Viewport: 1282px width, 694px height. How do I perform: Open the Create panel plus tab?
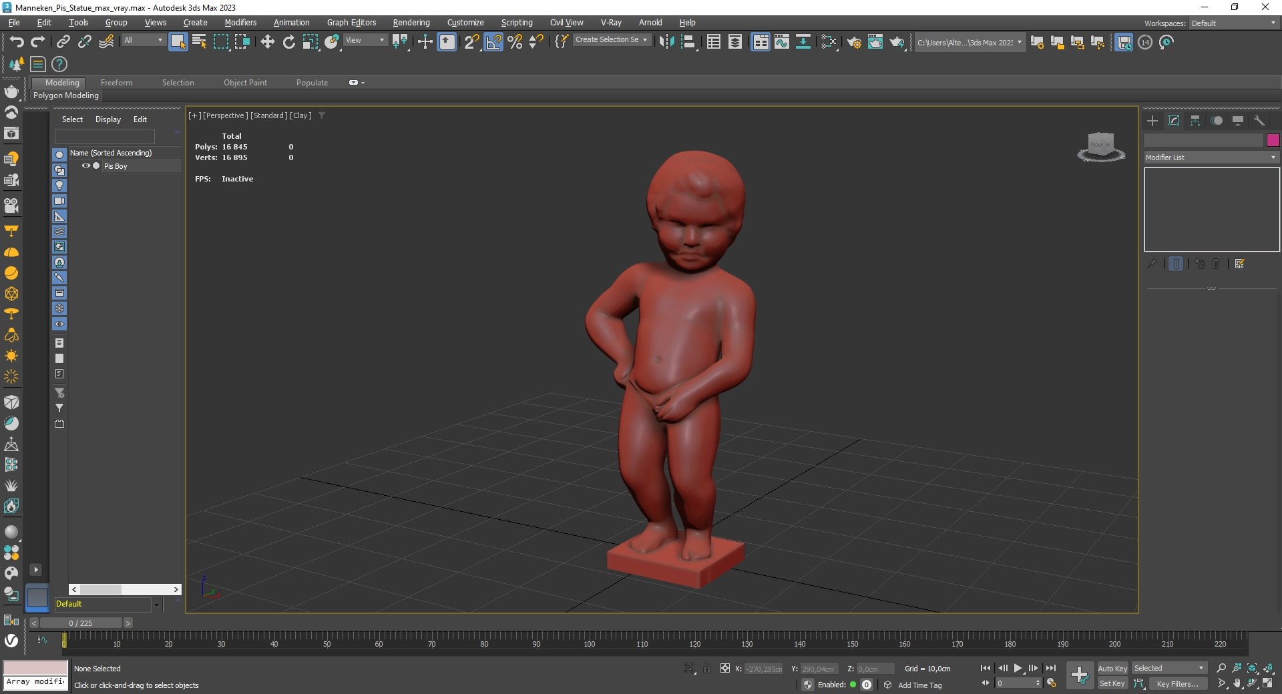click(1152, 121)
